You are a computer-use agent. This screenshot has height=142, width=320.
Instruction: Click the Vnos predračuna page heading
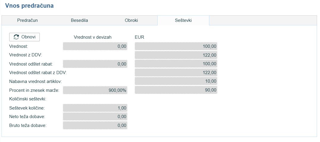tap(29, 6)
